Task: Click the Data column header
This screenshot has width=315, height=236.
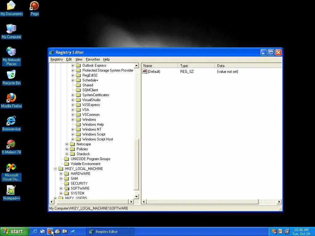Action: (249, 66)
